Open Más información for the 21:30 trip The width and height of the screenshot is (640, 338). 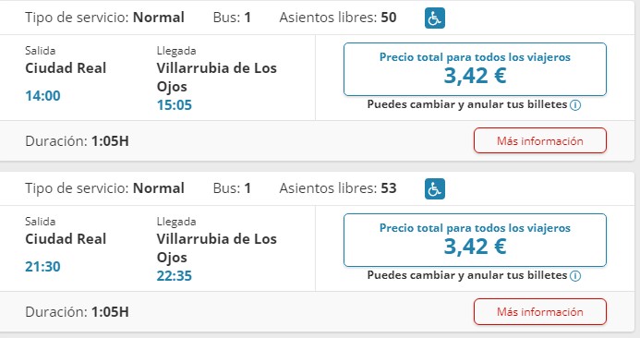[540, 311]
